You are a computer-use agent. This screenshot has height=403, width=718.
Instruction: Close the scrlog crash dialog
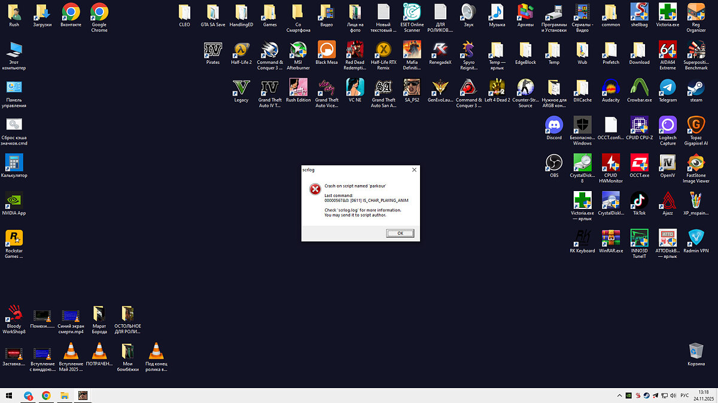coord(414,170)
